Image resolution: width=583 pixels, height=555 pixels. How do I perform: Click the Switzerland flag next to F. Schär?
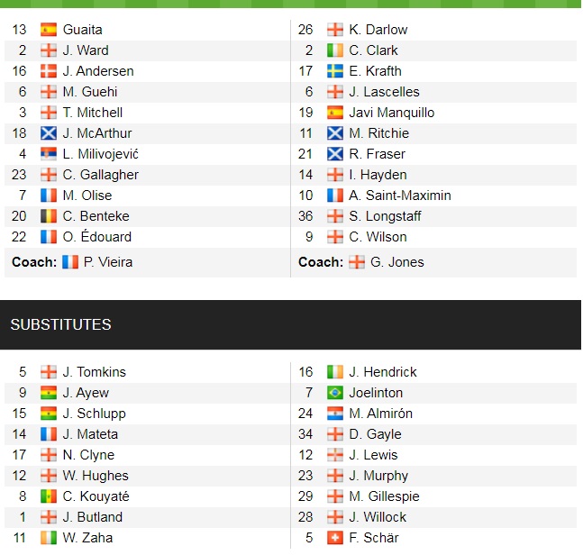point(335,538)
